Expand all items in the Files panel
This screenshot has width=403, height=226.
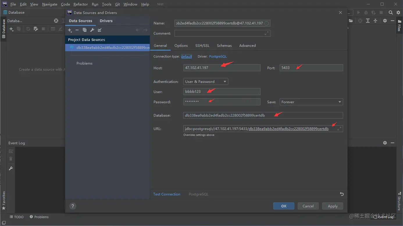pyautogui.click(x=368, y=21)
